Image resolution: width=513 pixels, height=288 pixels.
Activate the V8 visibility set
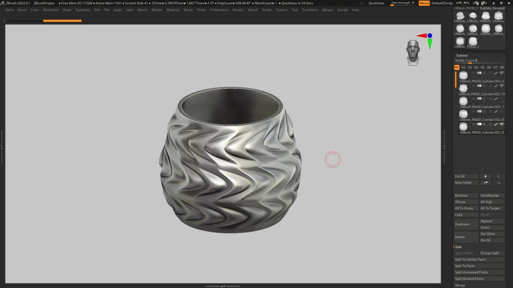point(501,67)
